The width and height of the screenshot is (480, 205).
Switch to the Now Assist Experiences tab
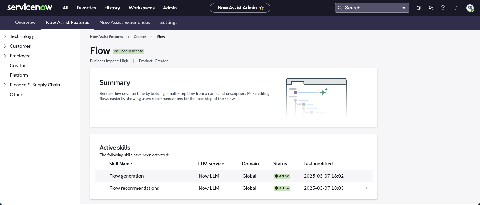(125, 23)
